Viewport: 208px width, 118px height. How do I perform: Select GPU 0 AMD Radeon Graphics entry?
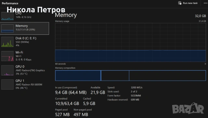tap(25, 70)
